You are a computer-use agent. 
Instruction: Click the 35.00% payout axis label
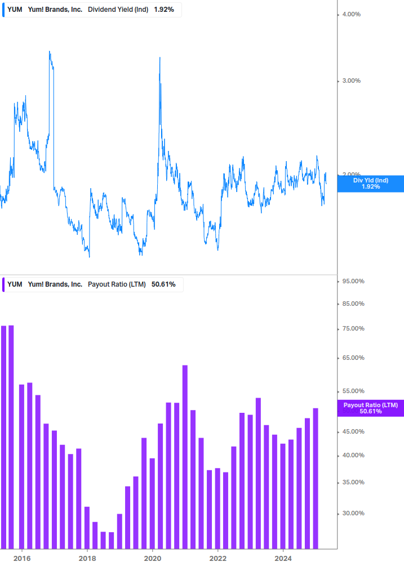point(353,482)
